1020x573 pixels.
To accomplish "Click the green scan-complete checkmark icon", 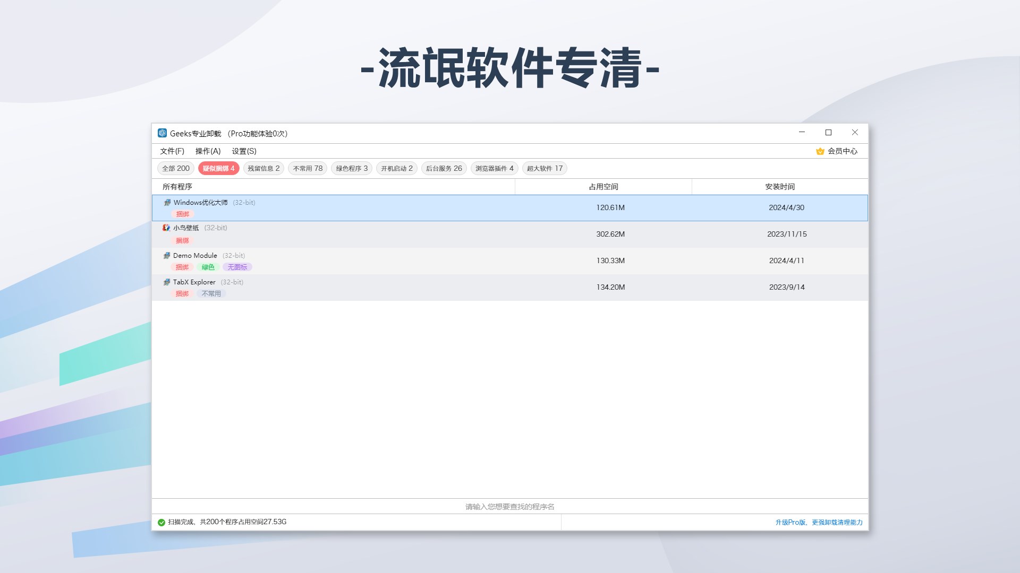I will [x=161, y=522].
